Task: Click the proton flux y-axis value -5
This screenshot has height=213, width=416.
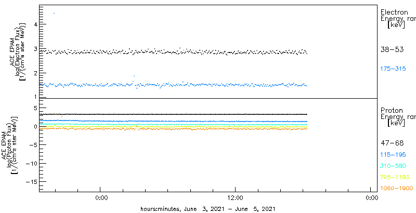Action: pyautogui.click(x=33, y=145)
